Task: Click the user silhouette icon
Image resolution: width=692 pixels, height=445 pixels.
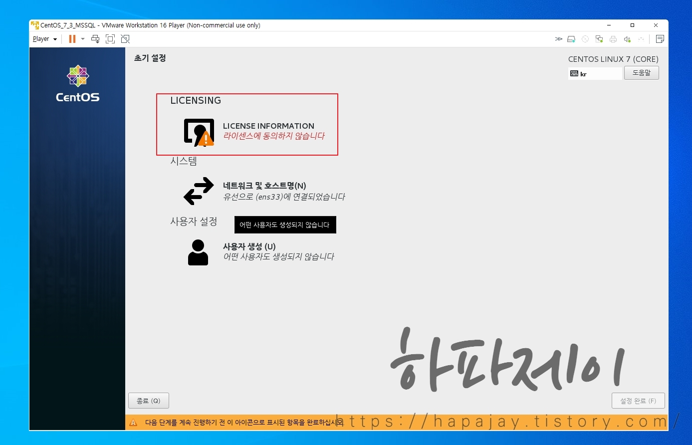Action: click(198, 252)
